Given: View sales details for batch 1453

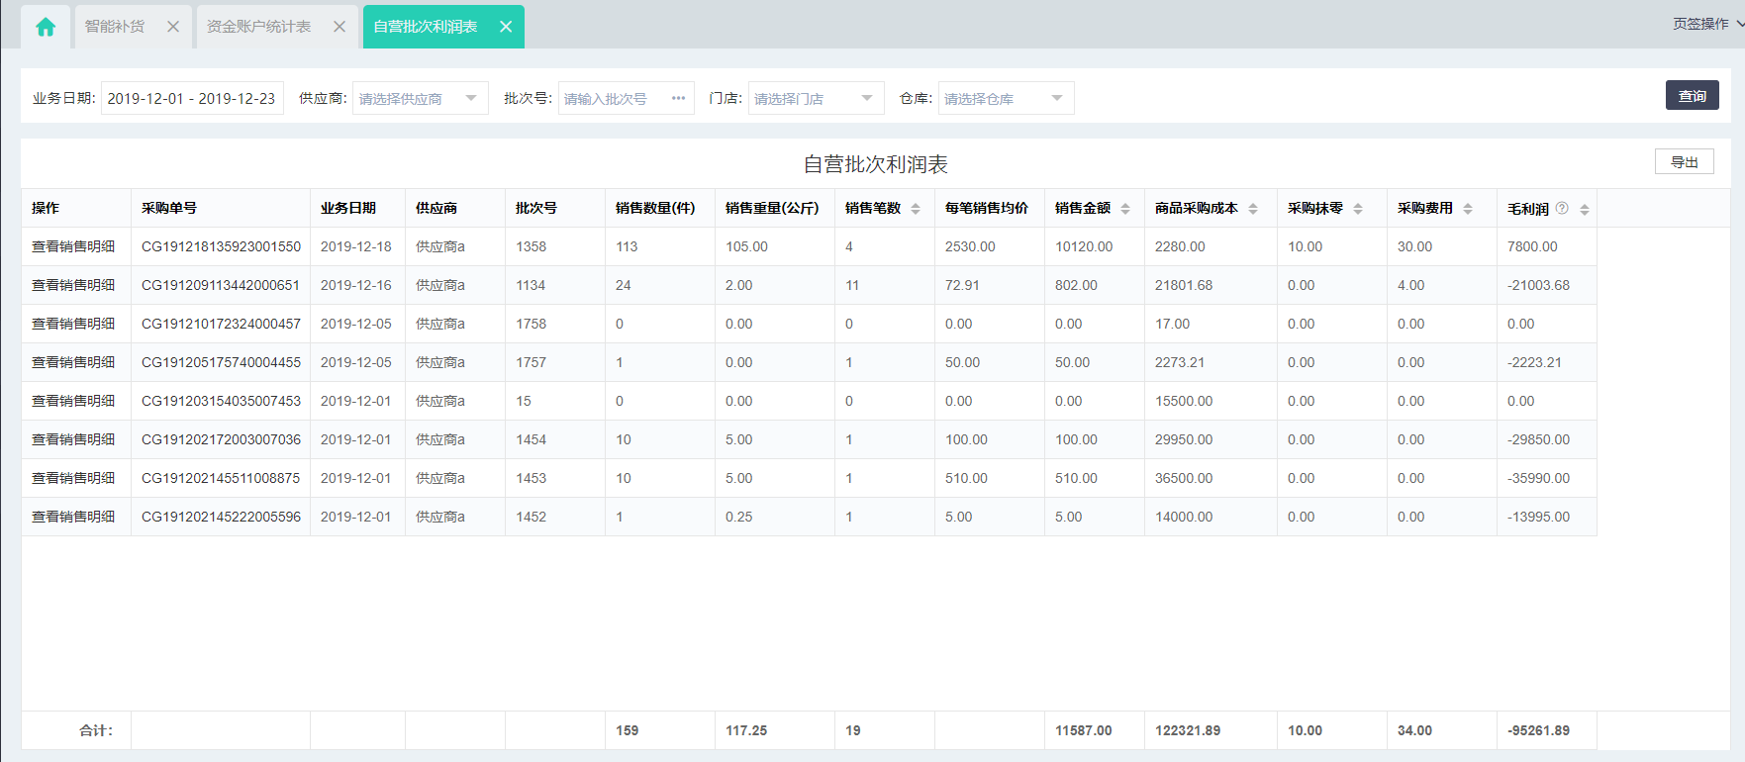Looking at the screenshot, I should 73,478.
